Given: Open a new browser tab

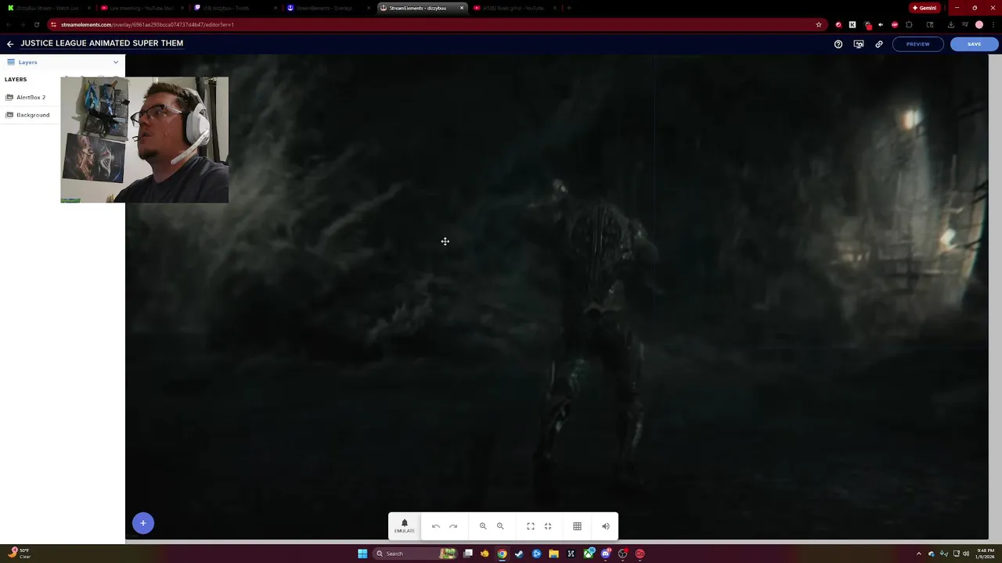Looking at the screenshot, I should coord(569,8).
